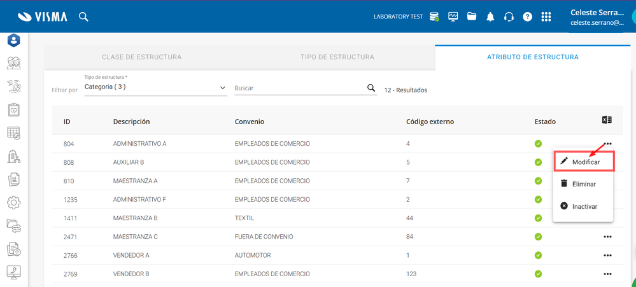Select Eliminar in the context menu
The image size is (636, 287).
(584, 184)
